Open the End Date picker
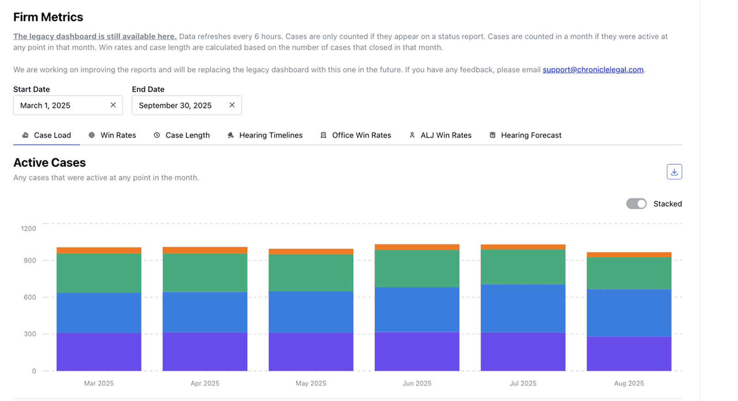Image resolution: width=738 pixels, height=401 pixels. pos(178,105)
